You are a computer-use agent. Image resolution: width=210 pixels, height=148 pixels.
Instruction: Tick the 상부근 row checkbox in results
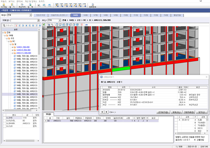click(101, 97)
